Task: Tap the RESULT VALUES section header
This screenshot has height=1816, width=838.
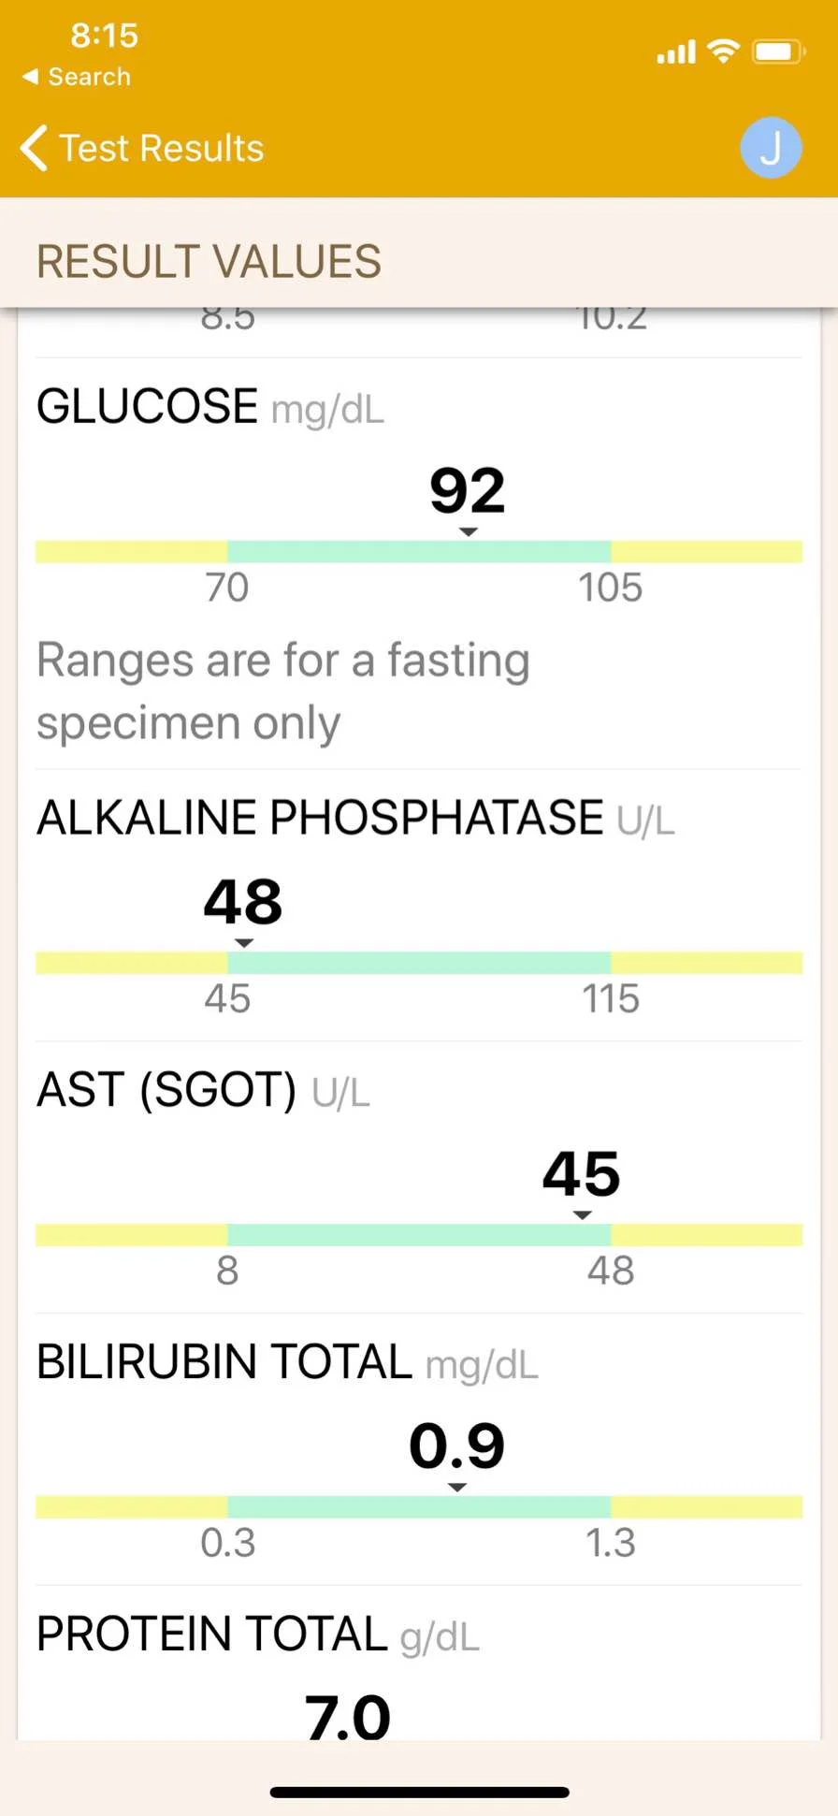Action: (x=209, y=262)
